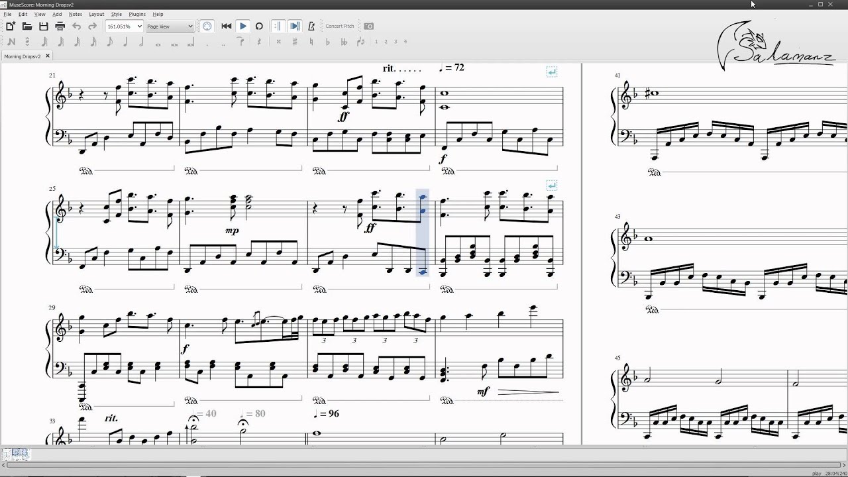The width and height of the screenshot is (848, 477).
Task: Redo the last undone action
Action: (92, 26)
